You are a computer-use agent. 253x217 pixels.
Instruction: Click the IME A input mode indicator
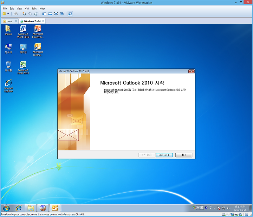pyautogui.click(x=198, y=207)
